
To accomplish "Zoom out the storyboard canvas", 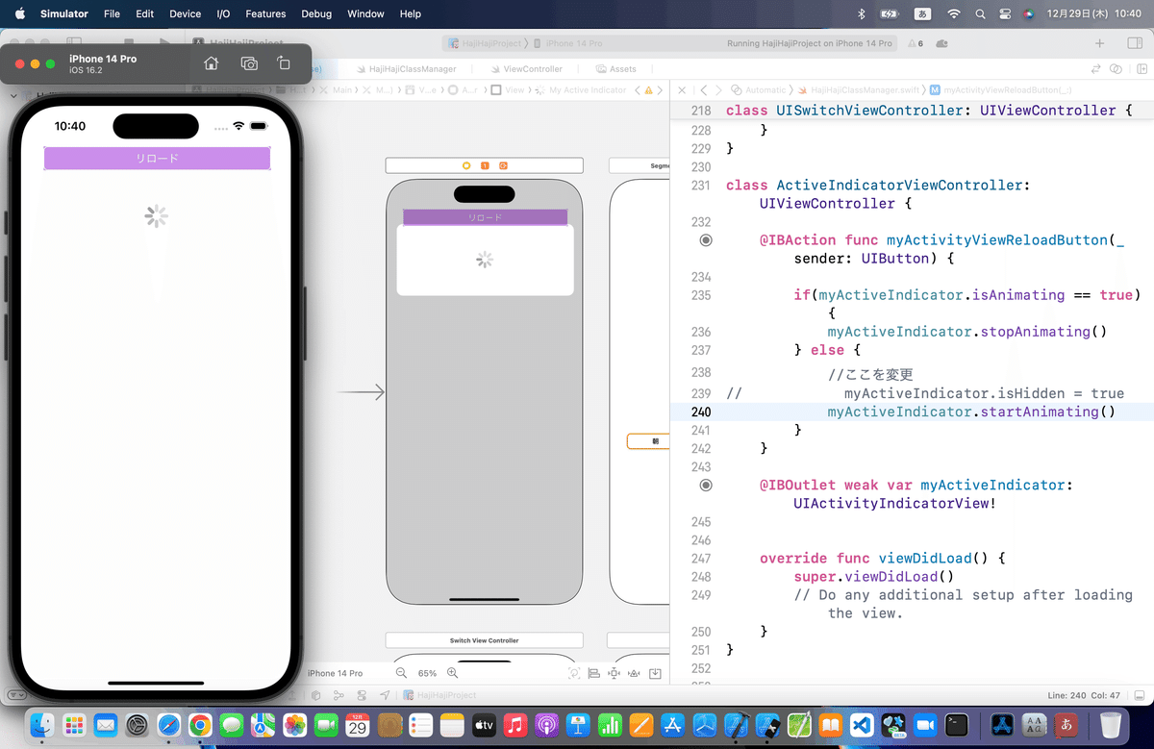I will (x=402, y=673).
